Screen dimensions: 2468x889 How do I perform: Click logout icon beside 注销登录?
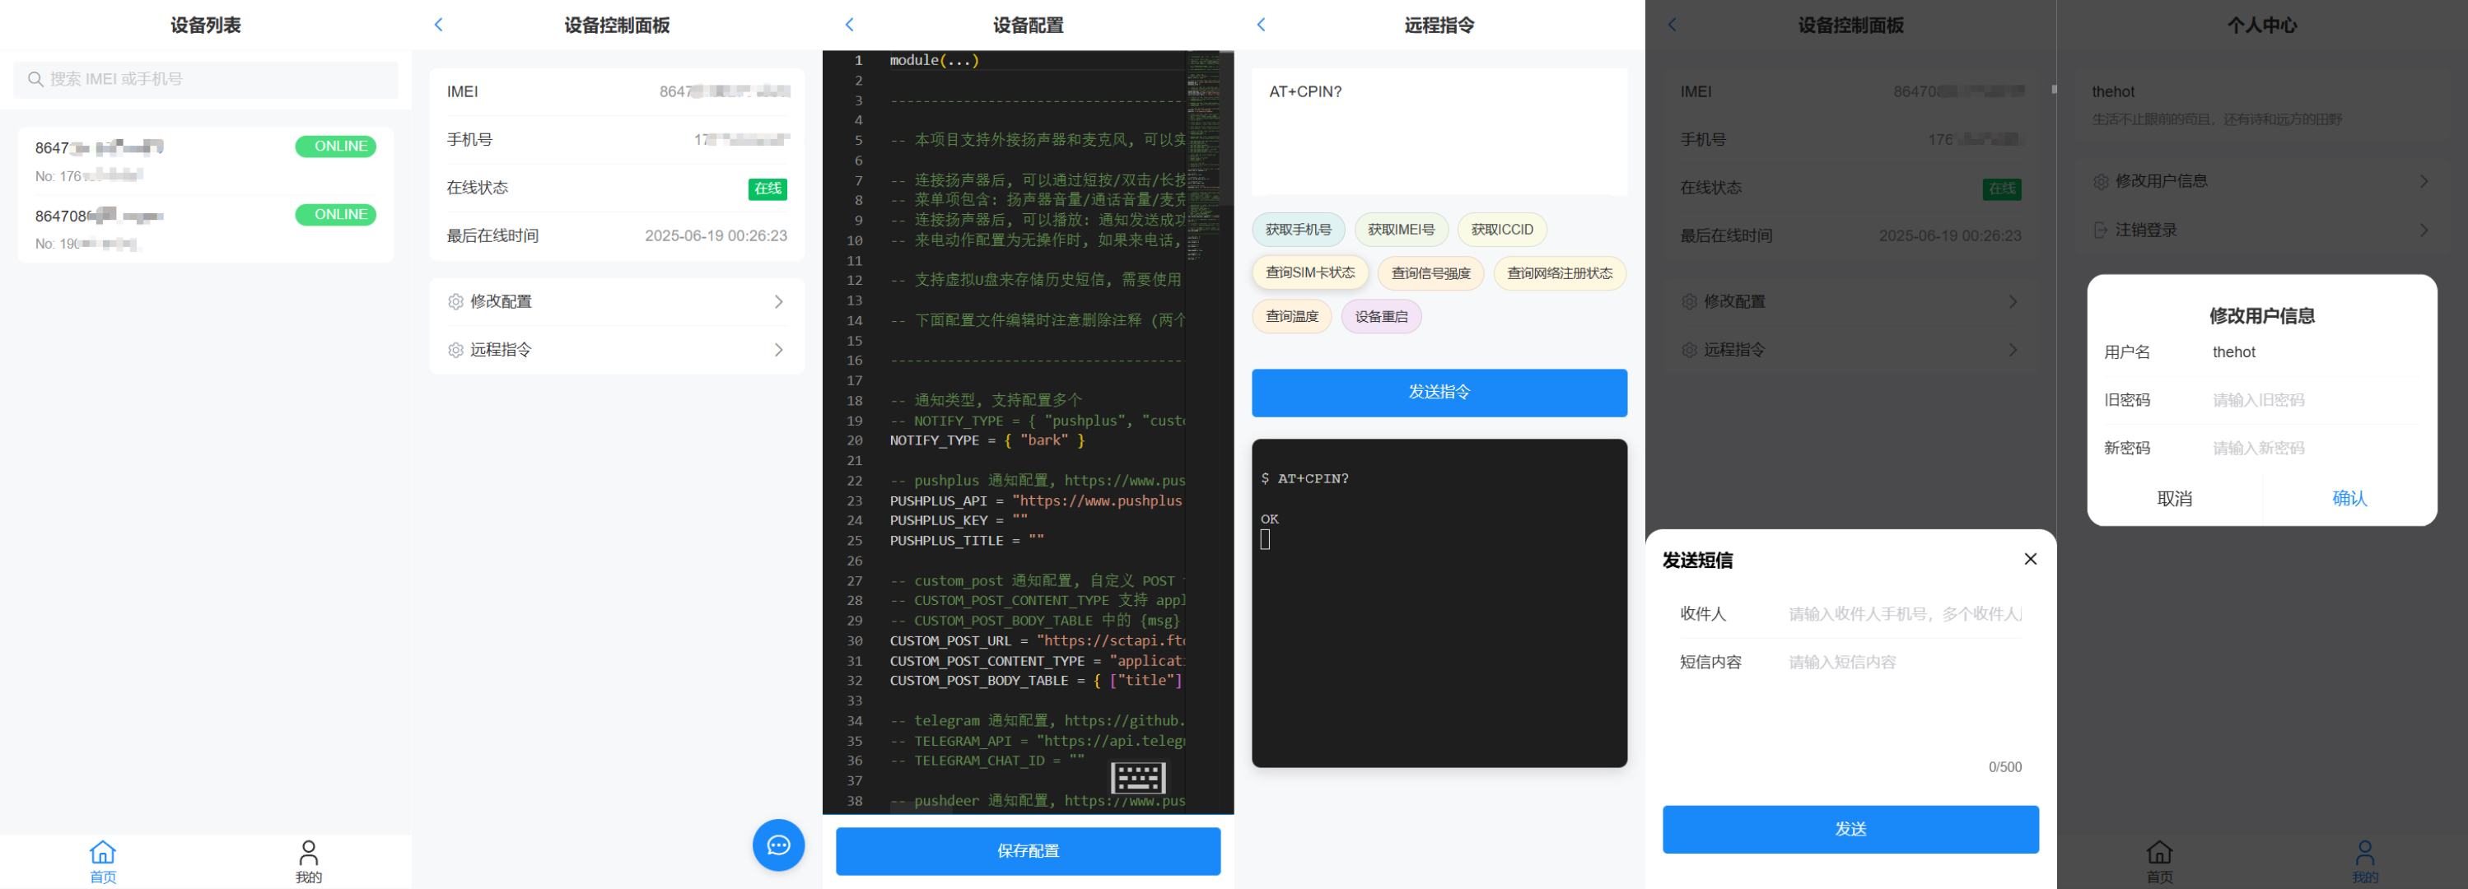[x=2101, y=230]
